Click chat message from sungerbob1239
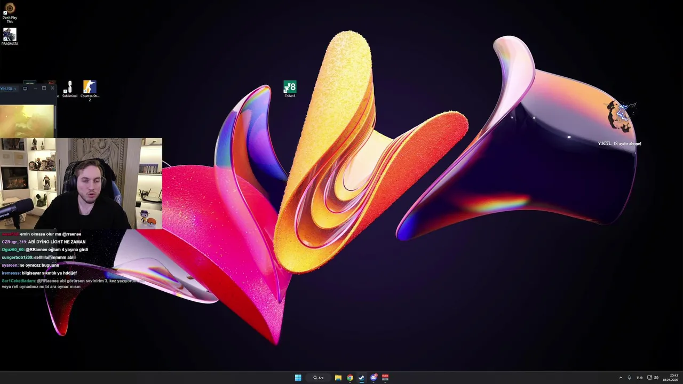 pyautogui.click(x=38, y=258)
